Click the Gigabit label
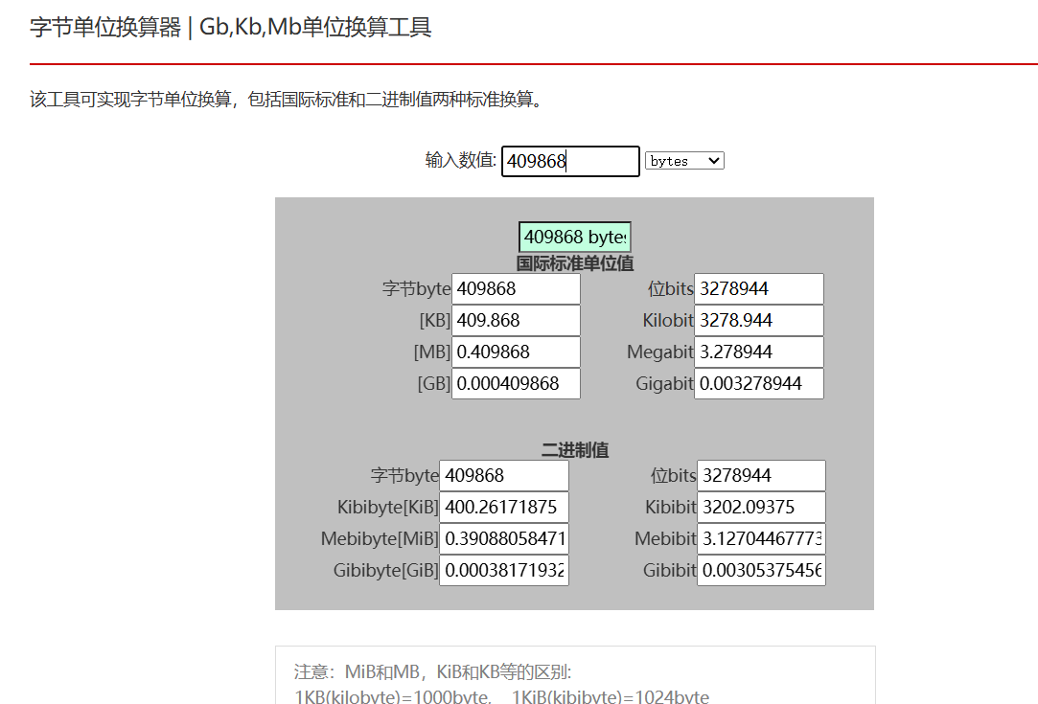 click(x=664, y=384)
